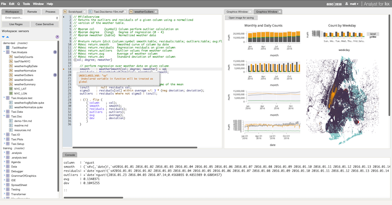Select the Console tab

point(70,155)
